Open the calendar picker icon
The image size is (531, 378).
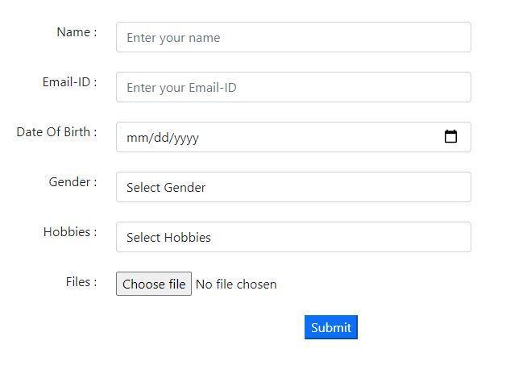[450, 136]
